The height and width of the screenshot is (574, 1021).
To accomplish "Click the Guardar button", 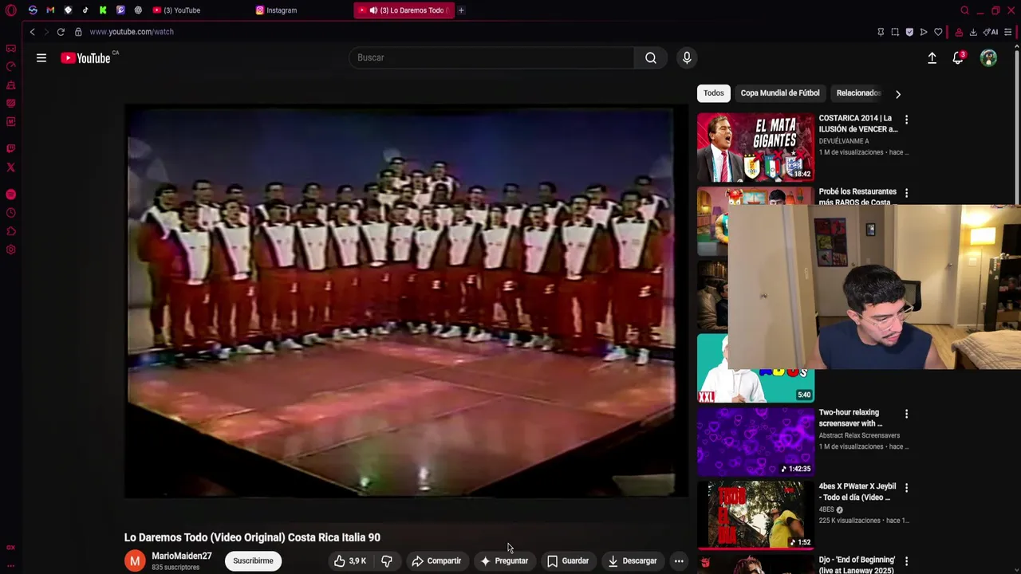I will pyautogui.click(x=568, y=561).
